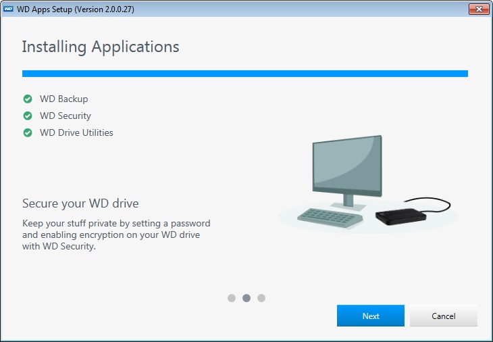Click the WD Security label
The width and height of the screenshot is (493, 342).
pyautogui.click(x=66, y=116)
